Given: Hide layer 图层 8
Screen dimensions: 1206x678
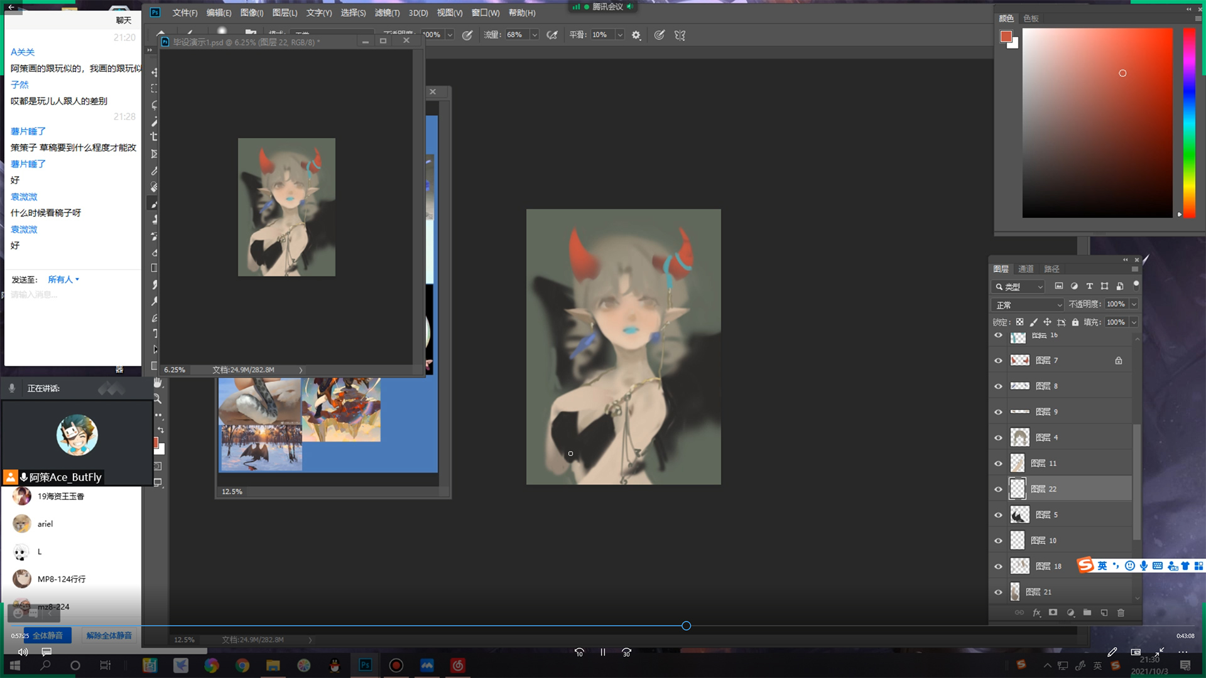Looking at the screenshot, I should click(998, 386).
